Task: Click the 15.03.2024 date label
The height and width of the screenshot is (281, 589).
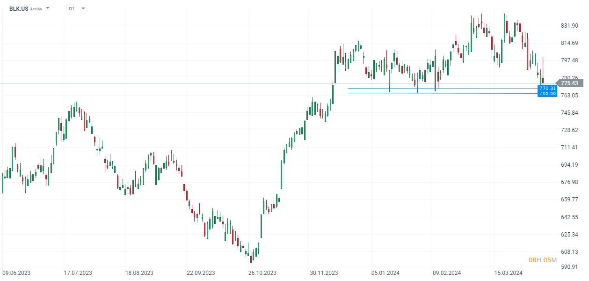Action: 509,273
